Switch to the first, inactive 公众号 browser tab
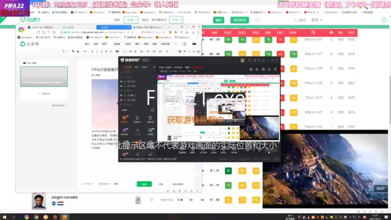 pos(78,27)
